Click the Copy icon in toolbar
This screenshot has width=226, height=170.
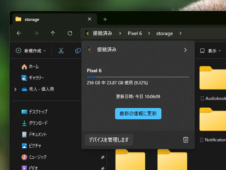(x=78, y=51)
